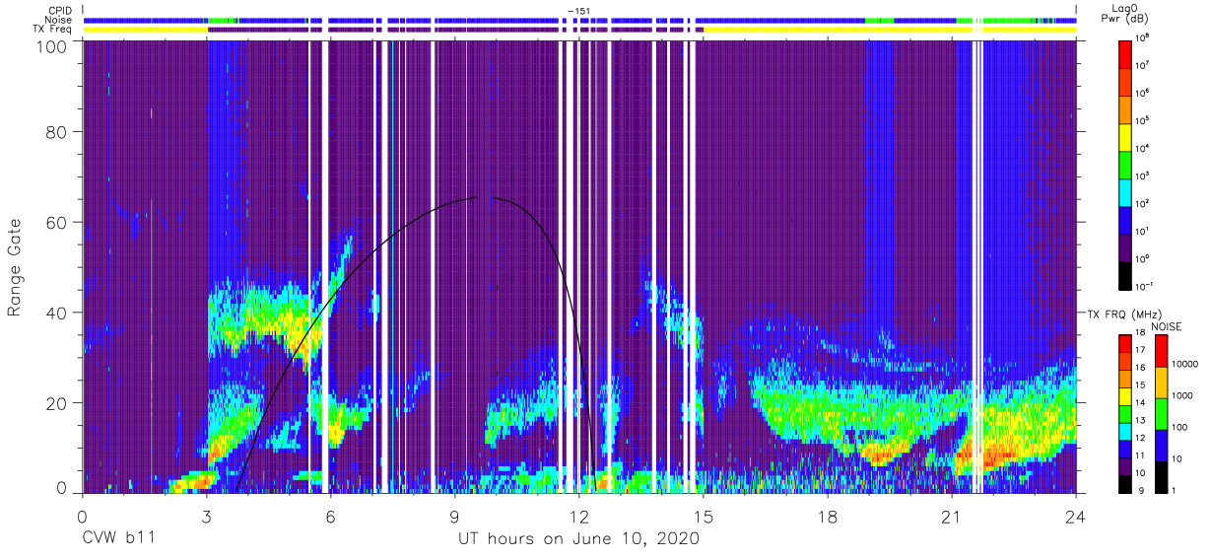Click the y-axis tick label '40'

click(56, 313)
